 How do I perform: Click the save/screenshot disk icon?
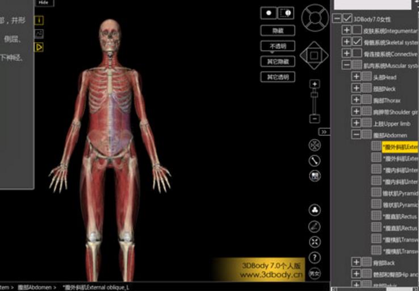[x=315, y=176]
